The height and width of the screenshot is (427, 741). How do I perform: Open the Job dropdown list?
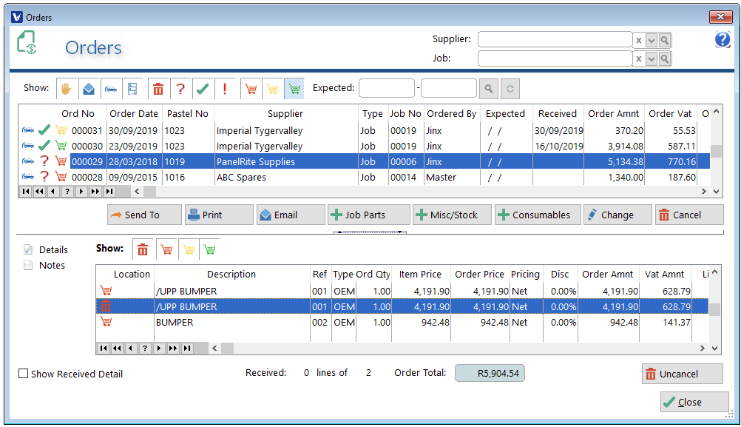[x=652, y=59]
